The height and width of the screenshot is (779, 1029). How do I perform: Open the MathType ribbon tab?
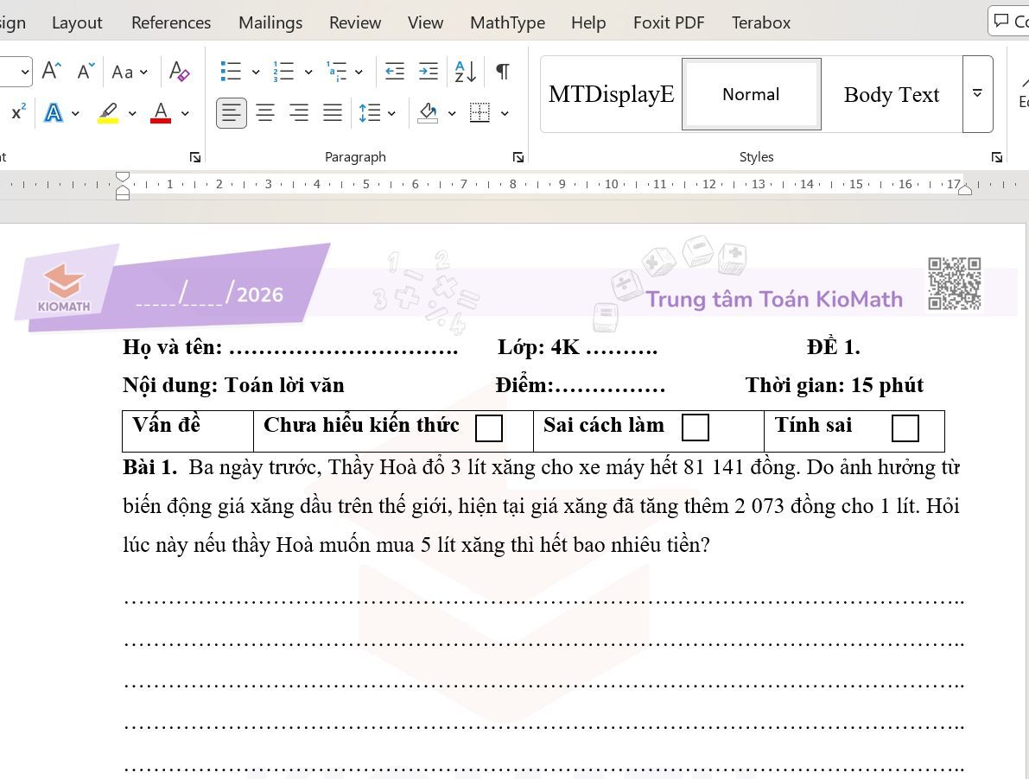point(507,22)
